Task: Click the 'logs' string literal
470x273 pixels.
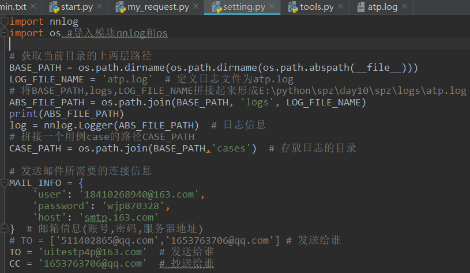Action: [257, 103]
